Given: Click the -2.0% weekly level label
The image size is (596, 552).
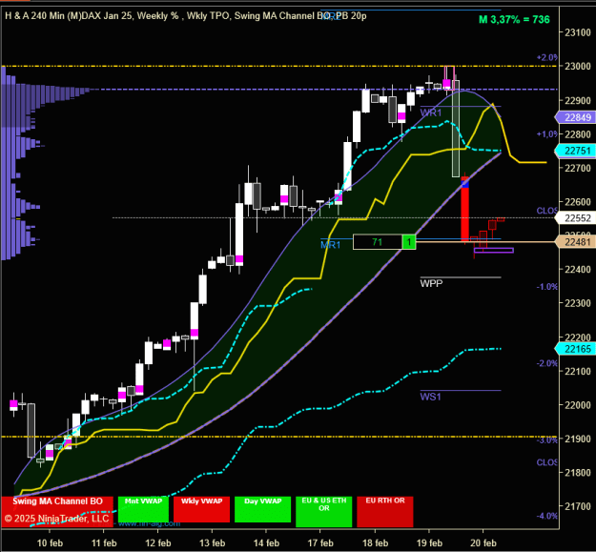Looking at the screenshot, I should (x=546, y=363).
